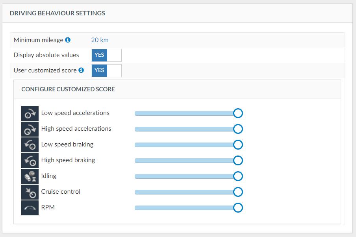
Task: Click the Low speed accelerations slider handle
Action: [238, 113]
